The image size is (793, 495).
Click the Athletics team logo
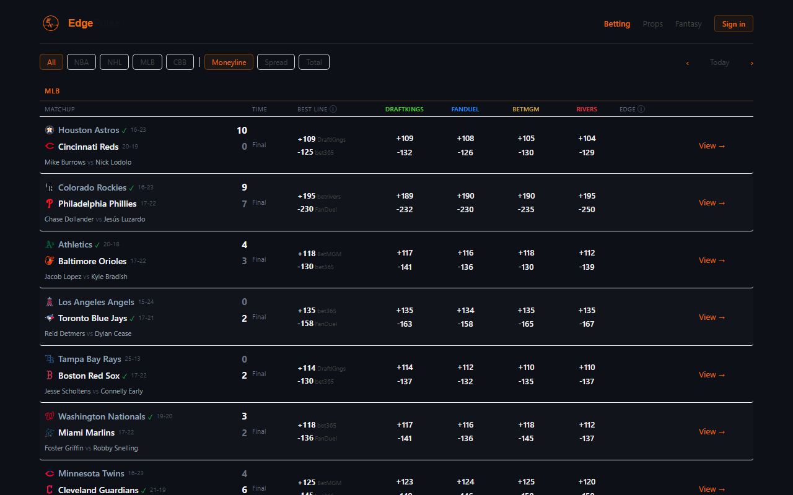[50, 244]
